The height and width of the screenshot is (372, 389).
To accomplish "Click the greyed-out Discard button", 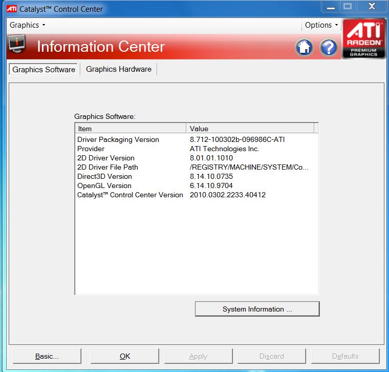I will pyautogui.click(x=272, y=356).
